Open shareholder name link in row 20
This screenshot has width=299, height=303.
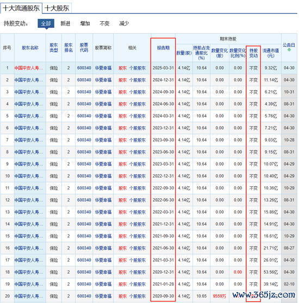[29, 296]
